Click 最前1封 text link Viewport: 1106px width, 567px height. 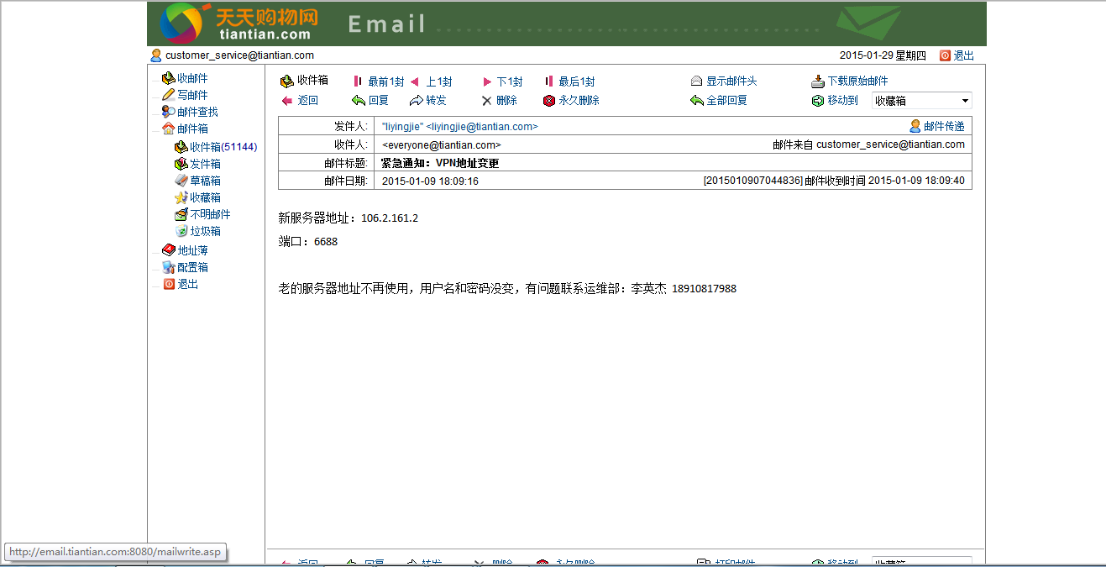[x=386, y=81]
